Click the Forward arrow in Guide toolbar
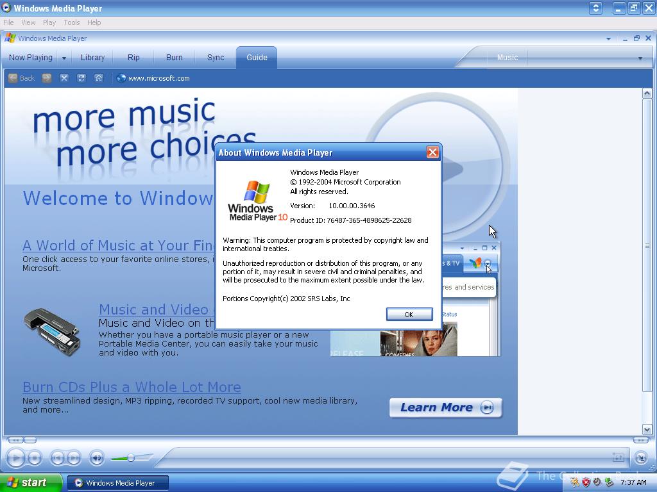The width and height of the screenshot is (657, 492). click(x=46, y=78)
